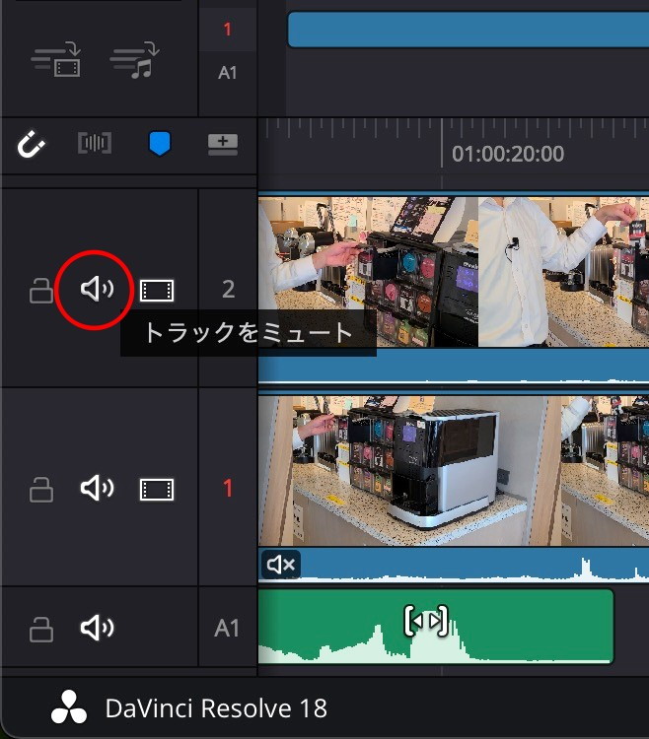Click the append video-only icon
Viewport: 649px width, 739px height.
[56, 60]
